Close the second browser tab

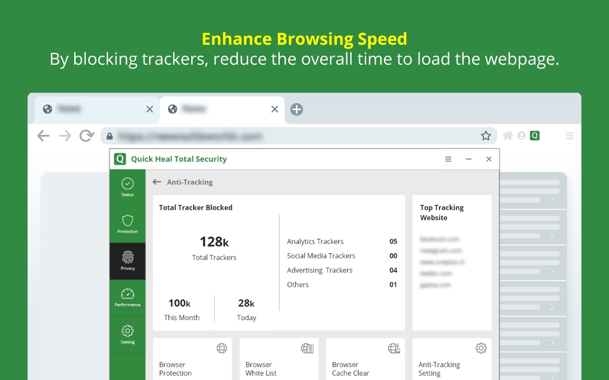click(275, 109)
